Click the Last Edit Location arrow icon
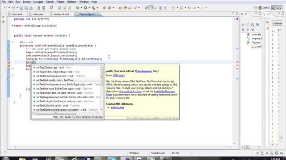286x160 pixels. (x=189, y=8)
